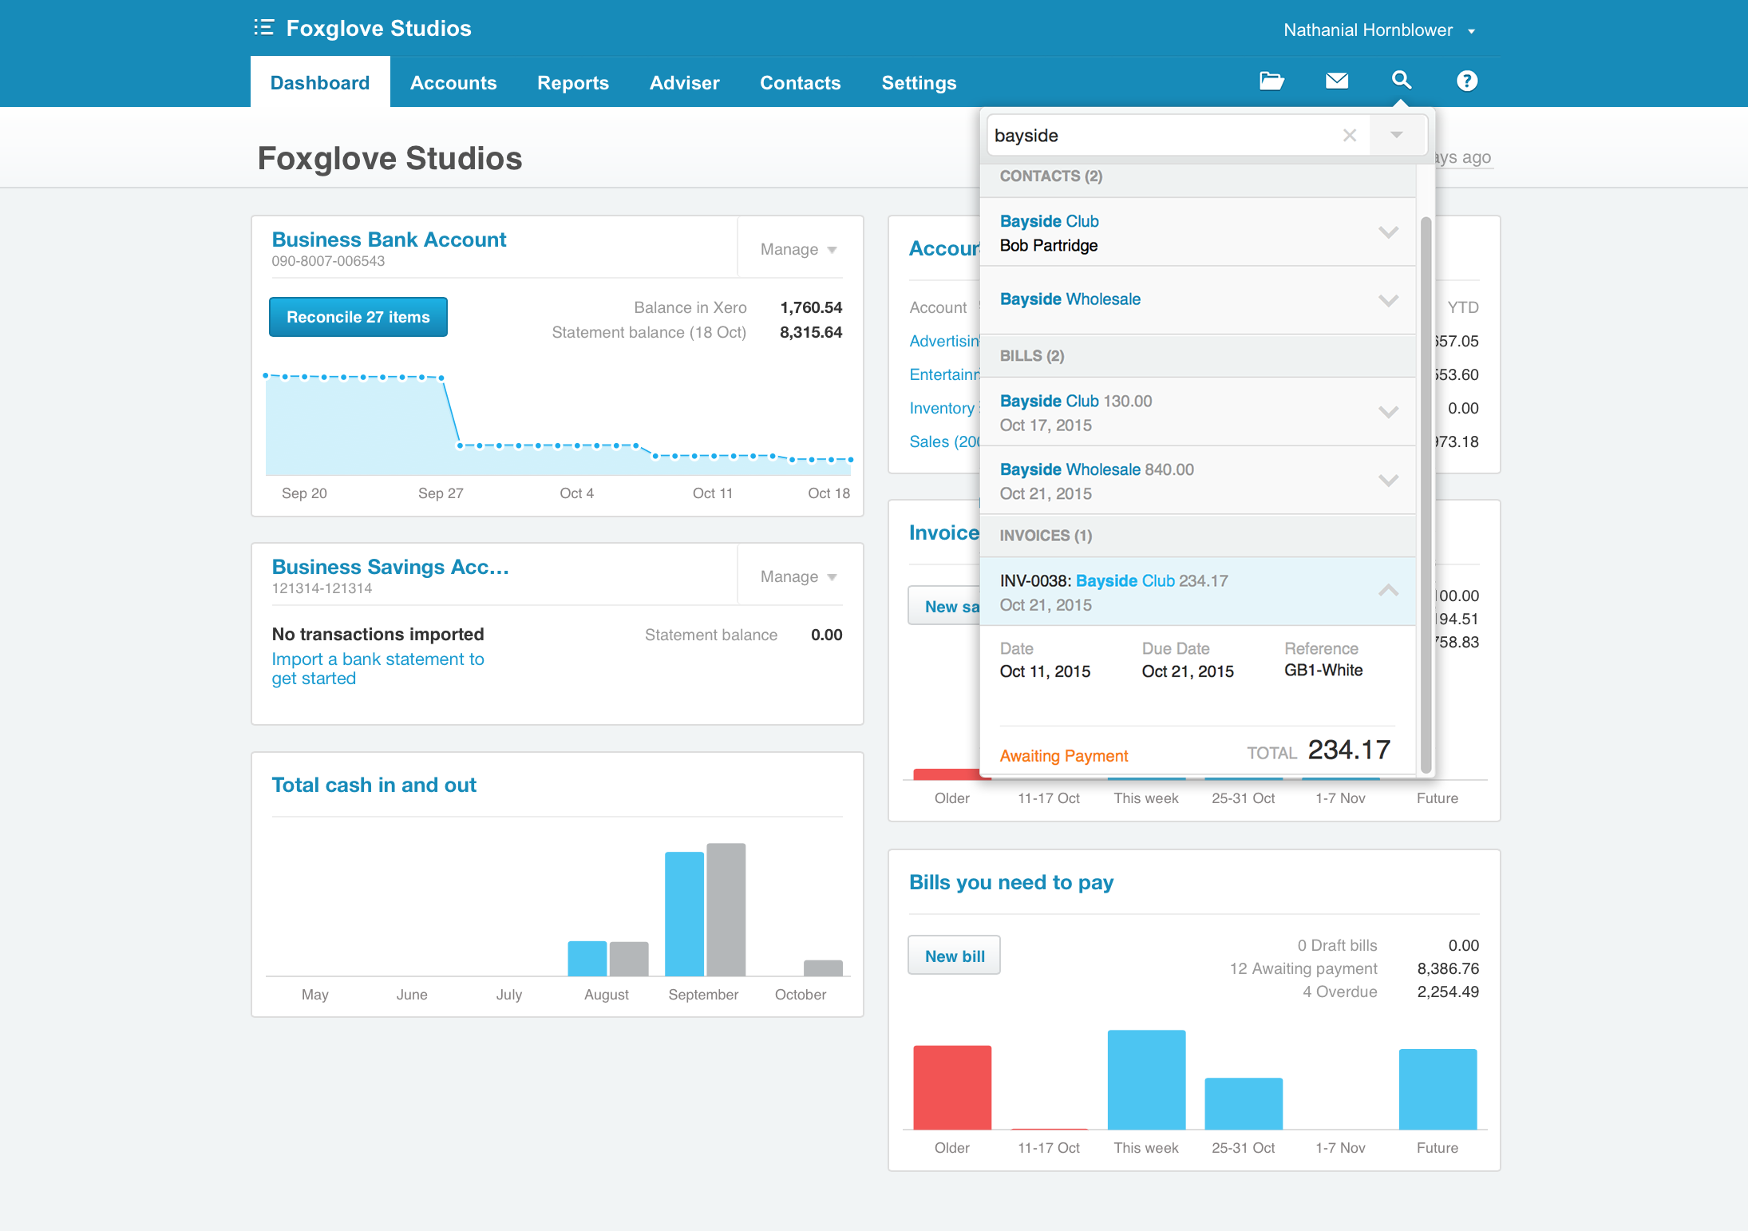
Task: Open the files folder icon
Action: click(1271, 81)
